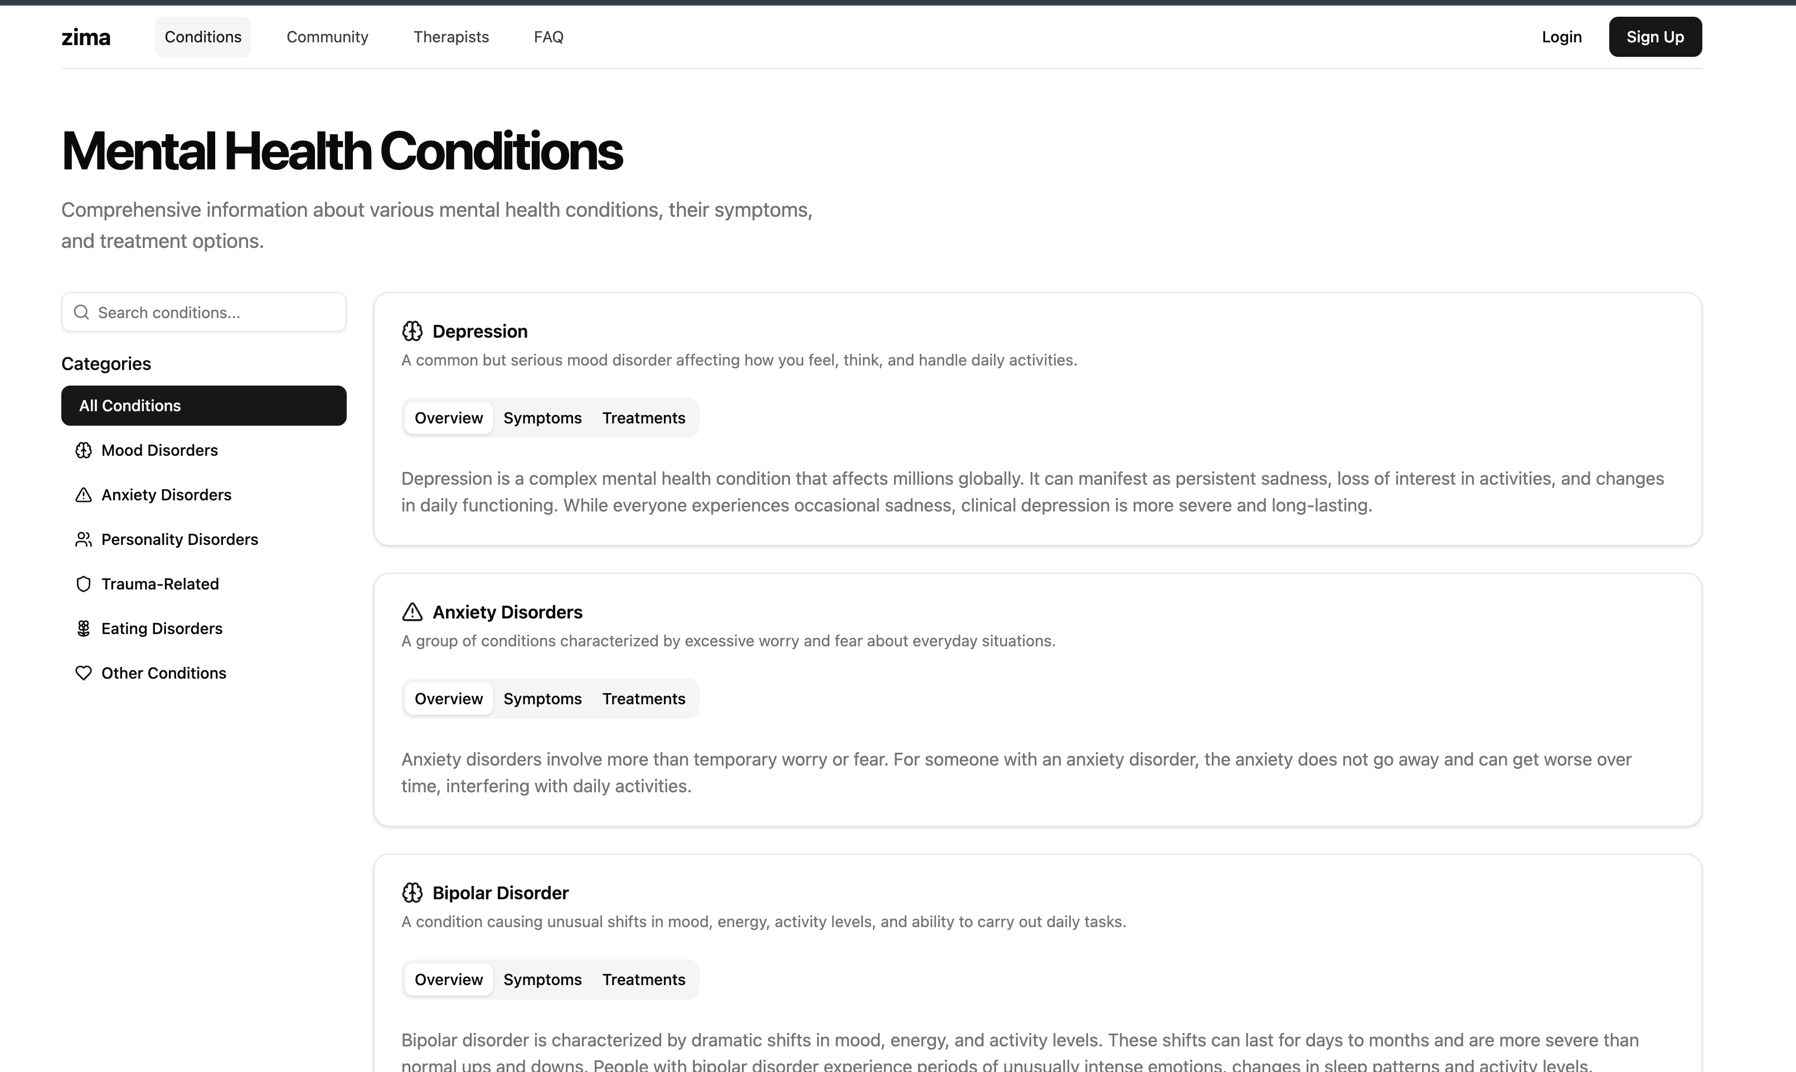1796x1072 pixels.
Task: Open the Therapists page
Action: [x=451, y=37]
